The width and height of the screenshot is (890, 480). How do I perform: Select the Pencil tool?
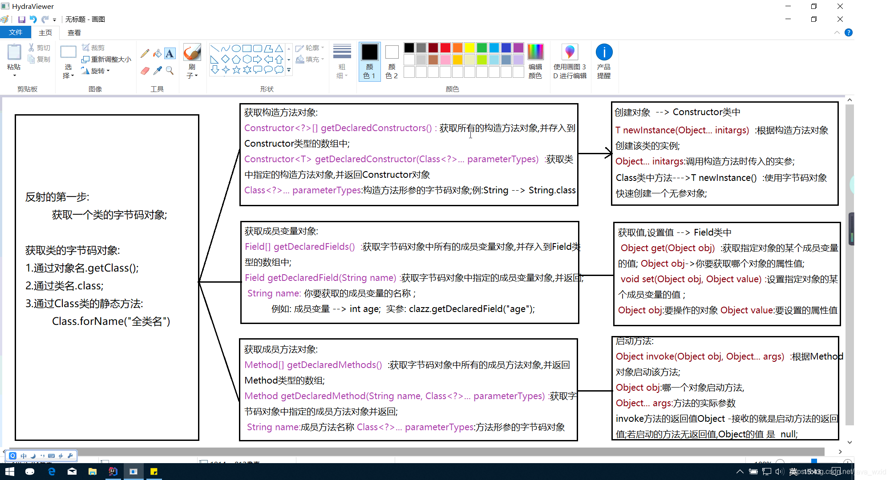tap(145, 53)
